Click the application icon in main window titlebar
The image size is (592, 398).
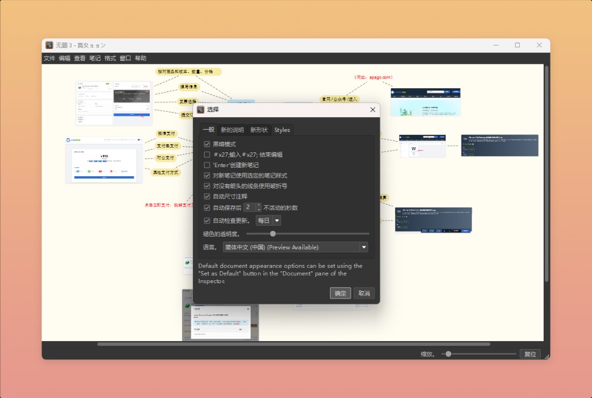click(x=48, y=44)
